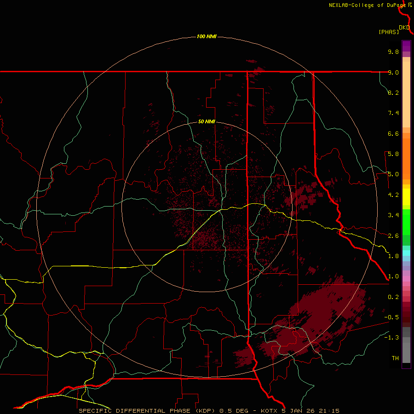Screen dimensions: 414x414
Task: Click the NEXLAB-College of DuPage label
Action: pyautogui.click(x=368, y=5)
